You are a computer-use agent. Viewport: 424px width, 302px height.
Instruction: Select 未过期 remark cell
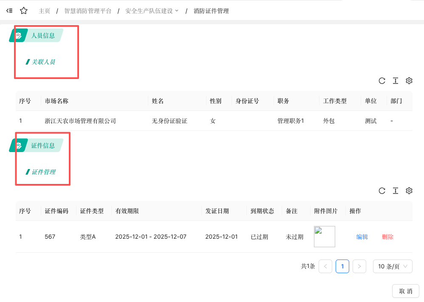point(294,237)
